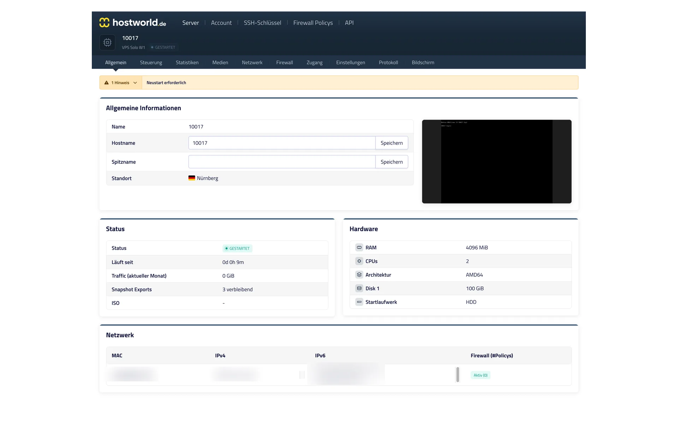This screenshot has width=678, height=423.
Task: Go to SSH-Schlüssel in the top navigation
Action: 262,23
